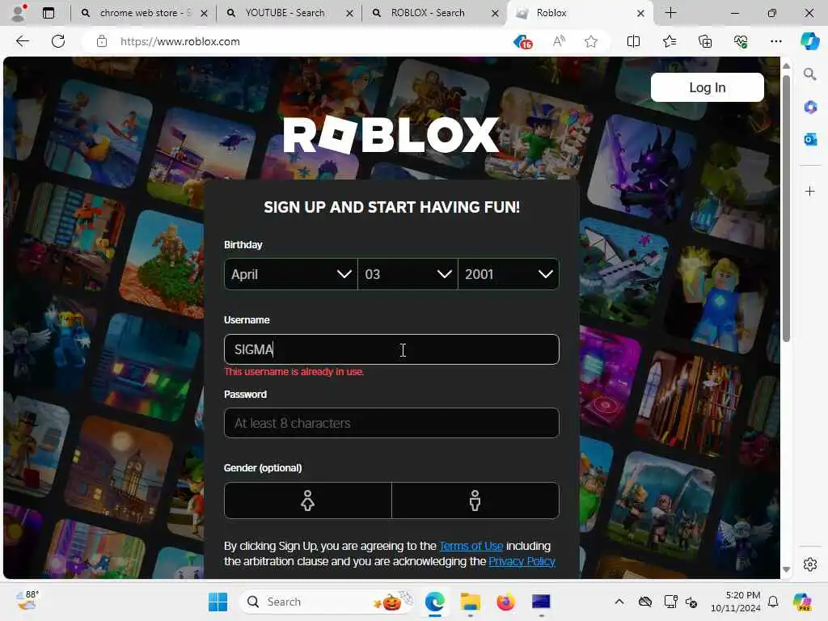
Task: Open Read aloud icon
Action: tap(559, 41)
